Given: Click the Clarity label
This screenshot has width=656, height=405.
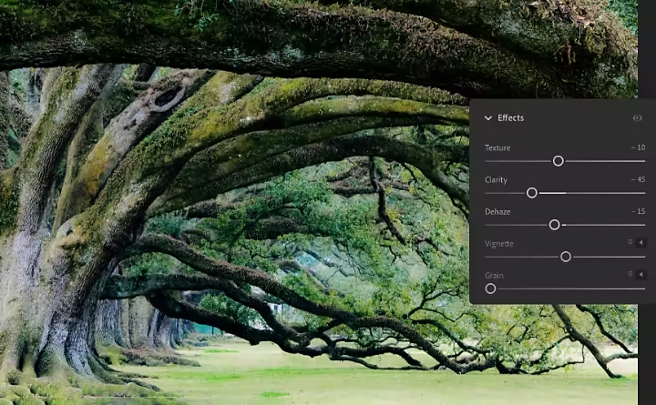Looking at the screenshot, I should [x=496, y=179].
